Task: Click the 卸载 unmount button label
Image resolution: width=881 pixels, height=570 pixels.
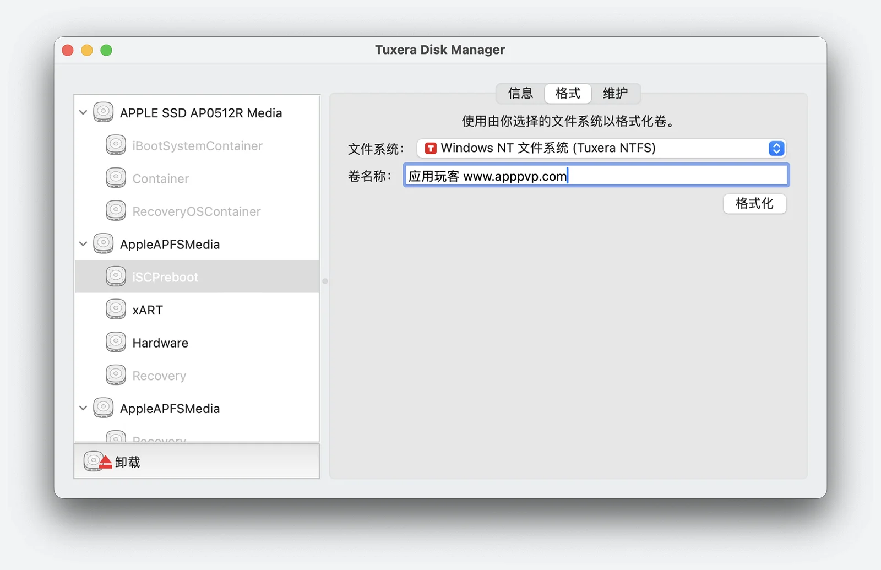Action: (128, 462)
